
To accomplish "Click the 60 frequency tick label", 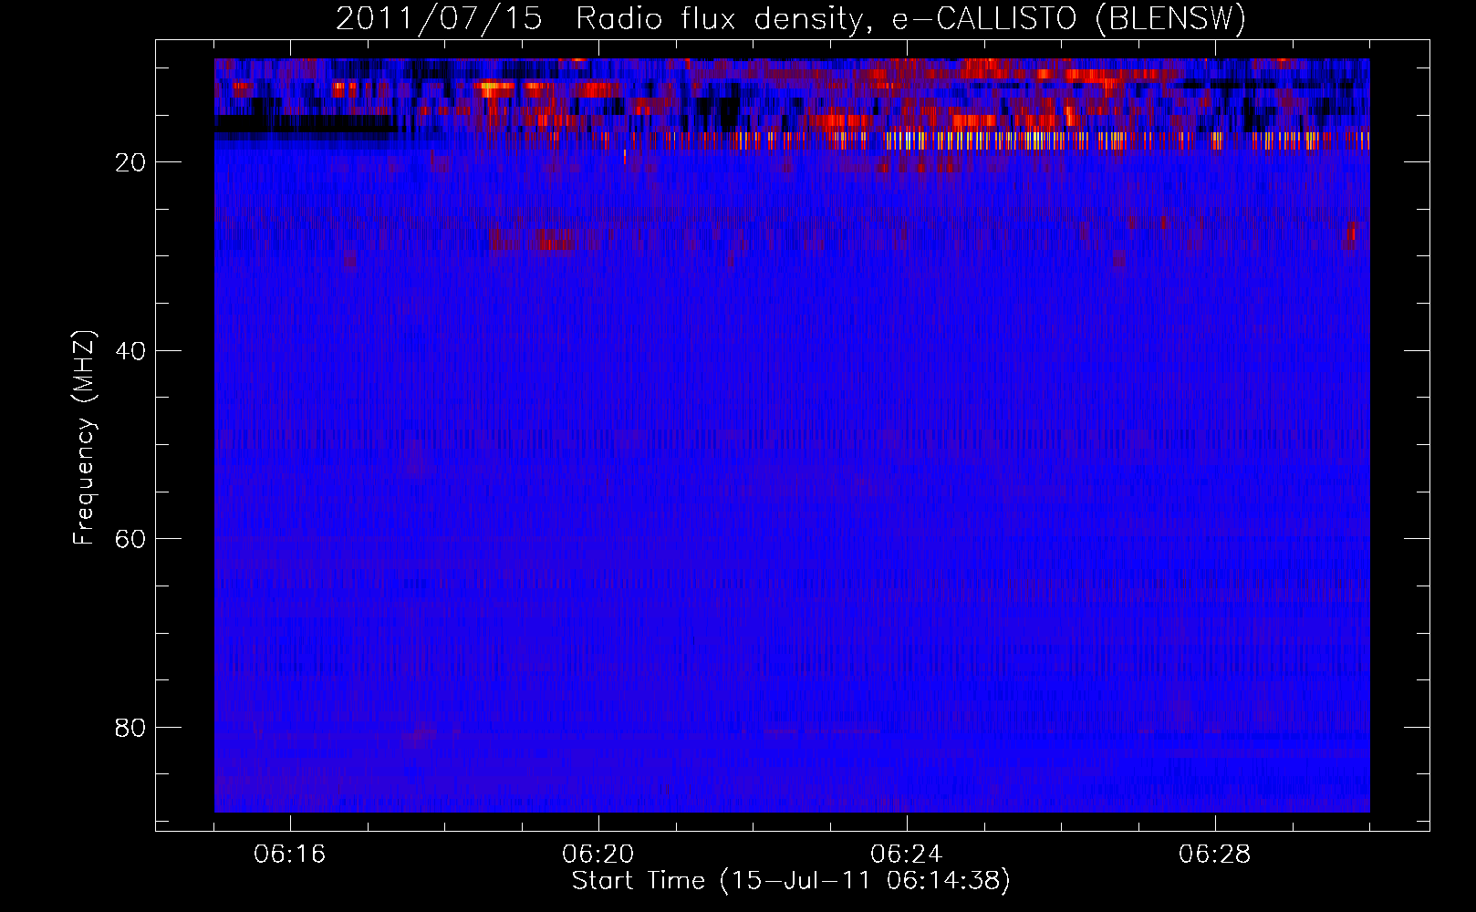I will pyautogui.click(x=131, y=539).
